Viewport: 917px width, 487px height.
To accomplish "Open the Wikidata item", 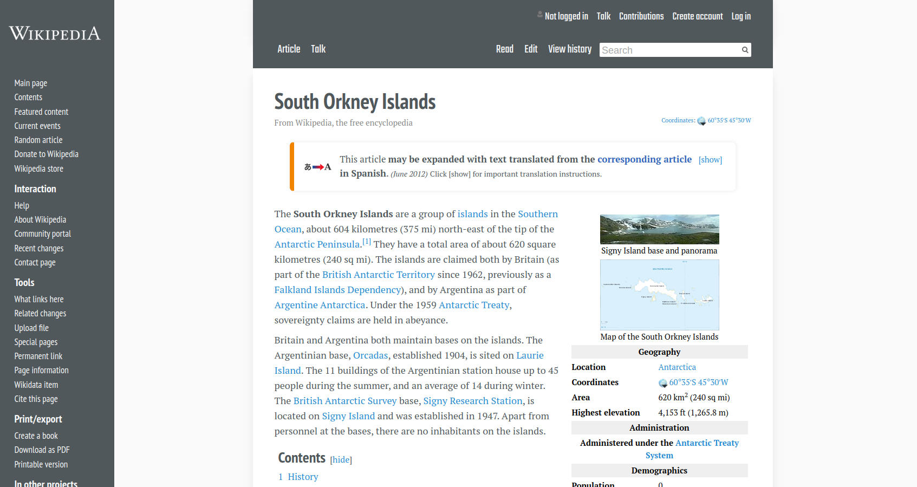I will pyautogui.click(x=36, y=385).
